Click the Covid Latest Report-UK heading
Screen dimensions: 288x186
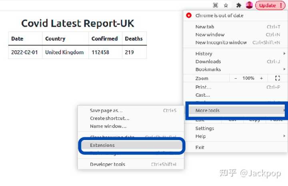[78, 24]
